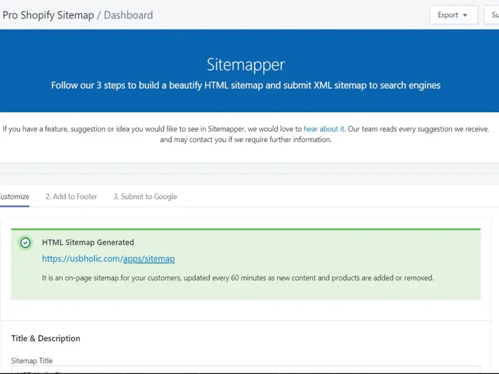Open the 2. Add to Footer tab
Screen dimensions: 499x374
(71, 196)
